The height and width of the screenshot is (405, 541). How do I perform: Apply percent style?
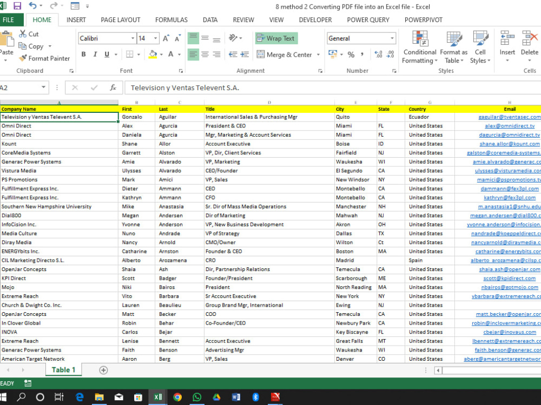point(351,55)
